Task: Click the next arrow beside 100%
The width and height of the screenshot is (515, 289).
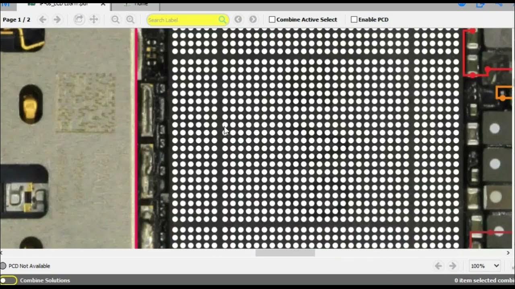Action: 453,266
